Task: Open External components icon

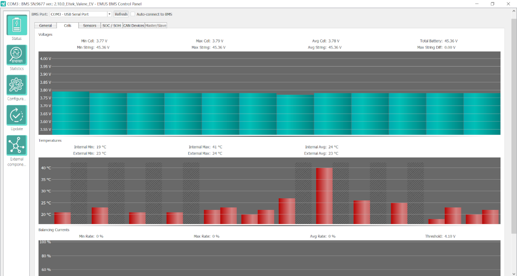Action: (x=17, y=145)
